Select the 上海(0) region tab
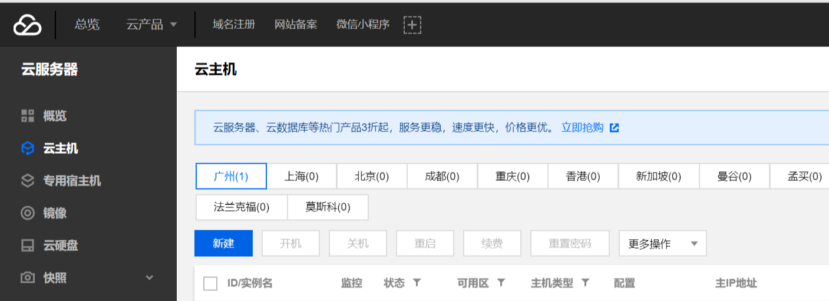This screenshot has width=829, height=301. pos(301,176)
